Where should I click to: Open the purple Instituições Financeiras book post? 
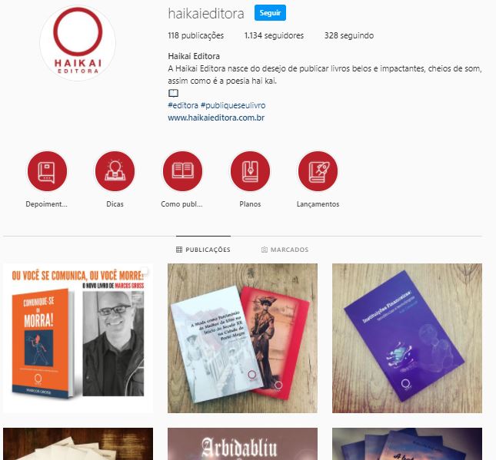[x=407, y=338]
